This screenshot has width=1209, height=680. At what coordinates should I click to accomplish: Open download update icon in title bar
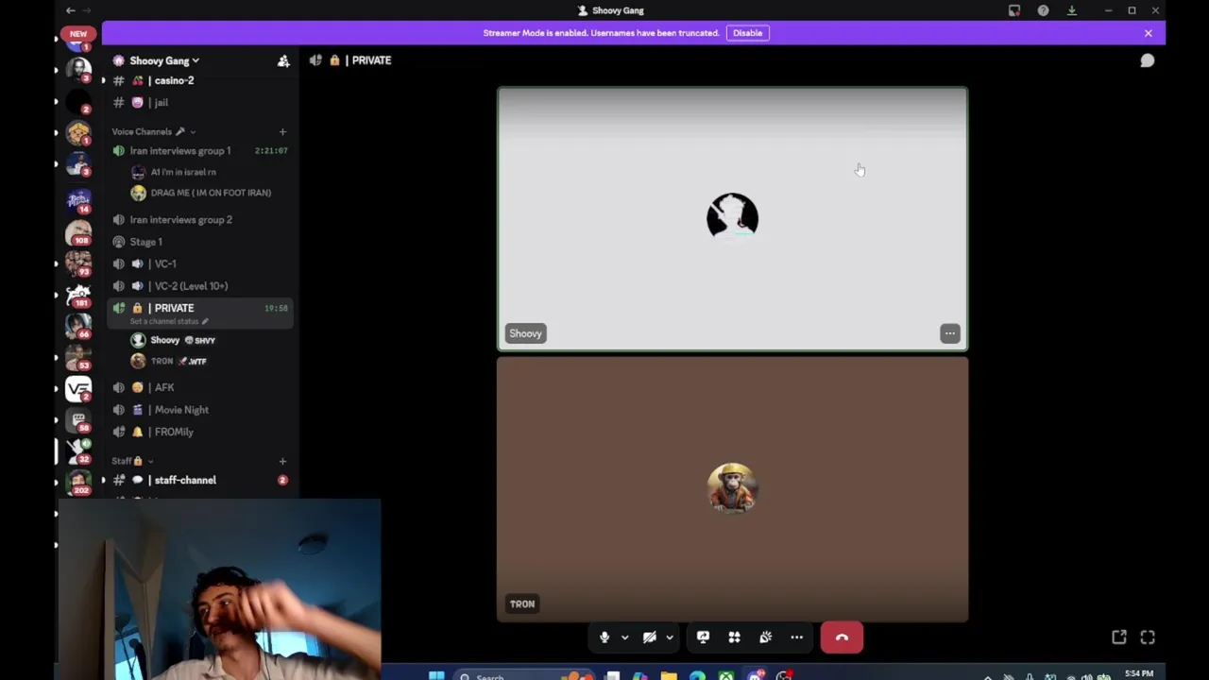pyautogui.click(x=1072, y=10)
